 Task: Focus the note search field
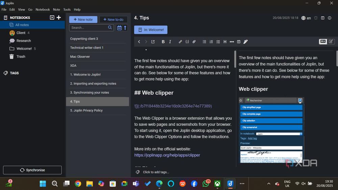[89, 28]
